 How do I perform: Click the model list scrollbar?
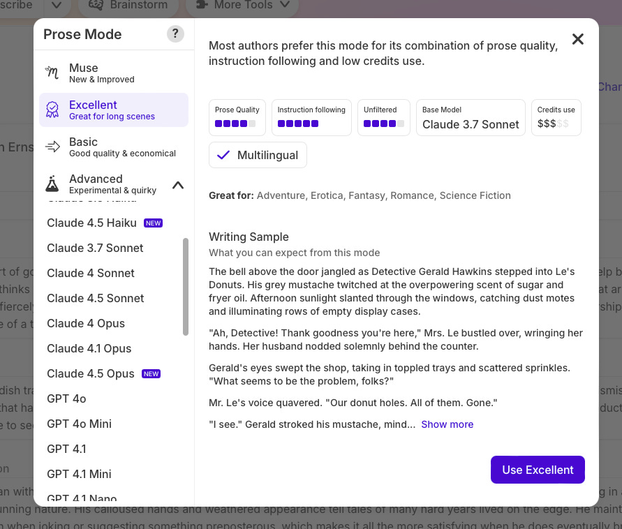[185, 287]
